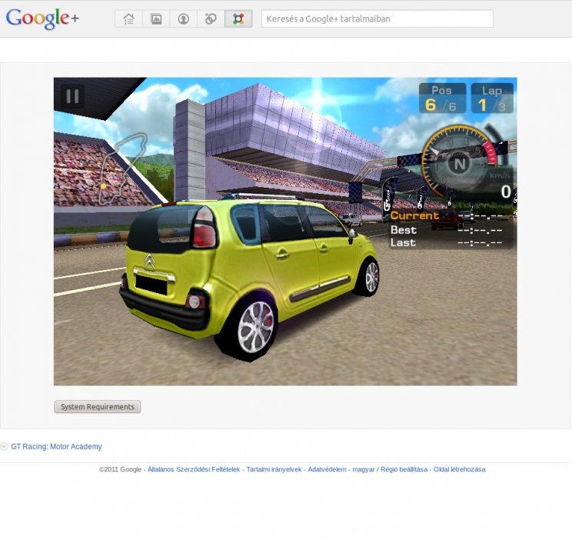This screenshot has width=572, height=557.
Task: Open Tartalmi irányelvek link
Action: click(274, 469)
